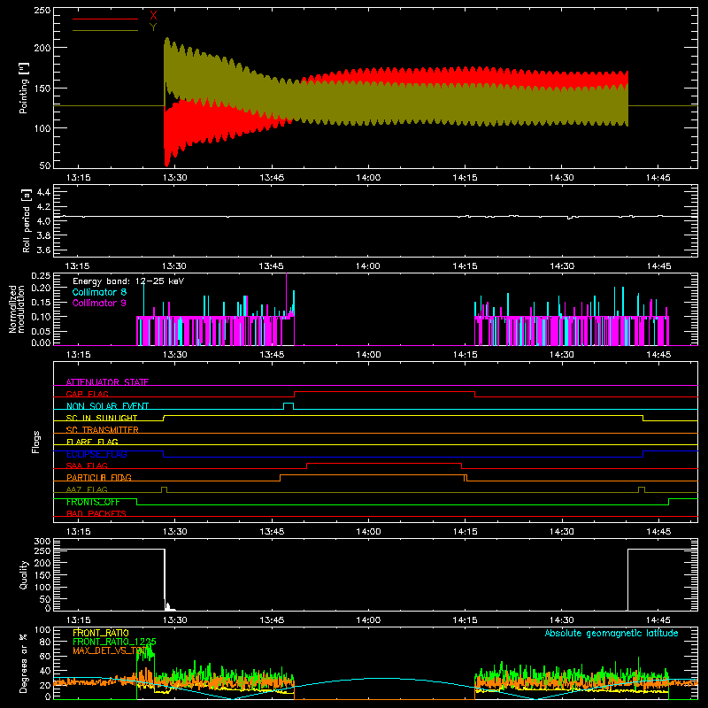Click the SC_TRANSMITTER flag label

point(103,430)
